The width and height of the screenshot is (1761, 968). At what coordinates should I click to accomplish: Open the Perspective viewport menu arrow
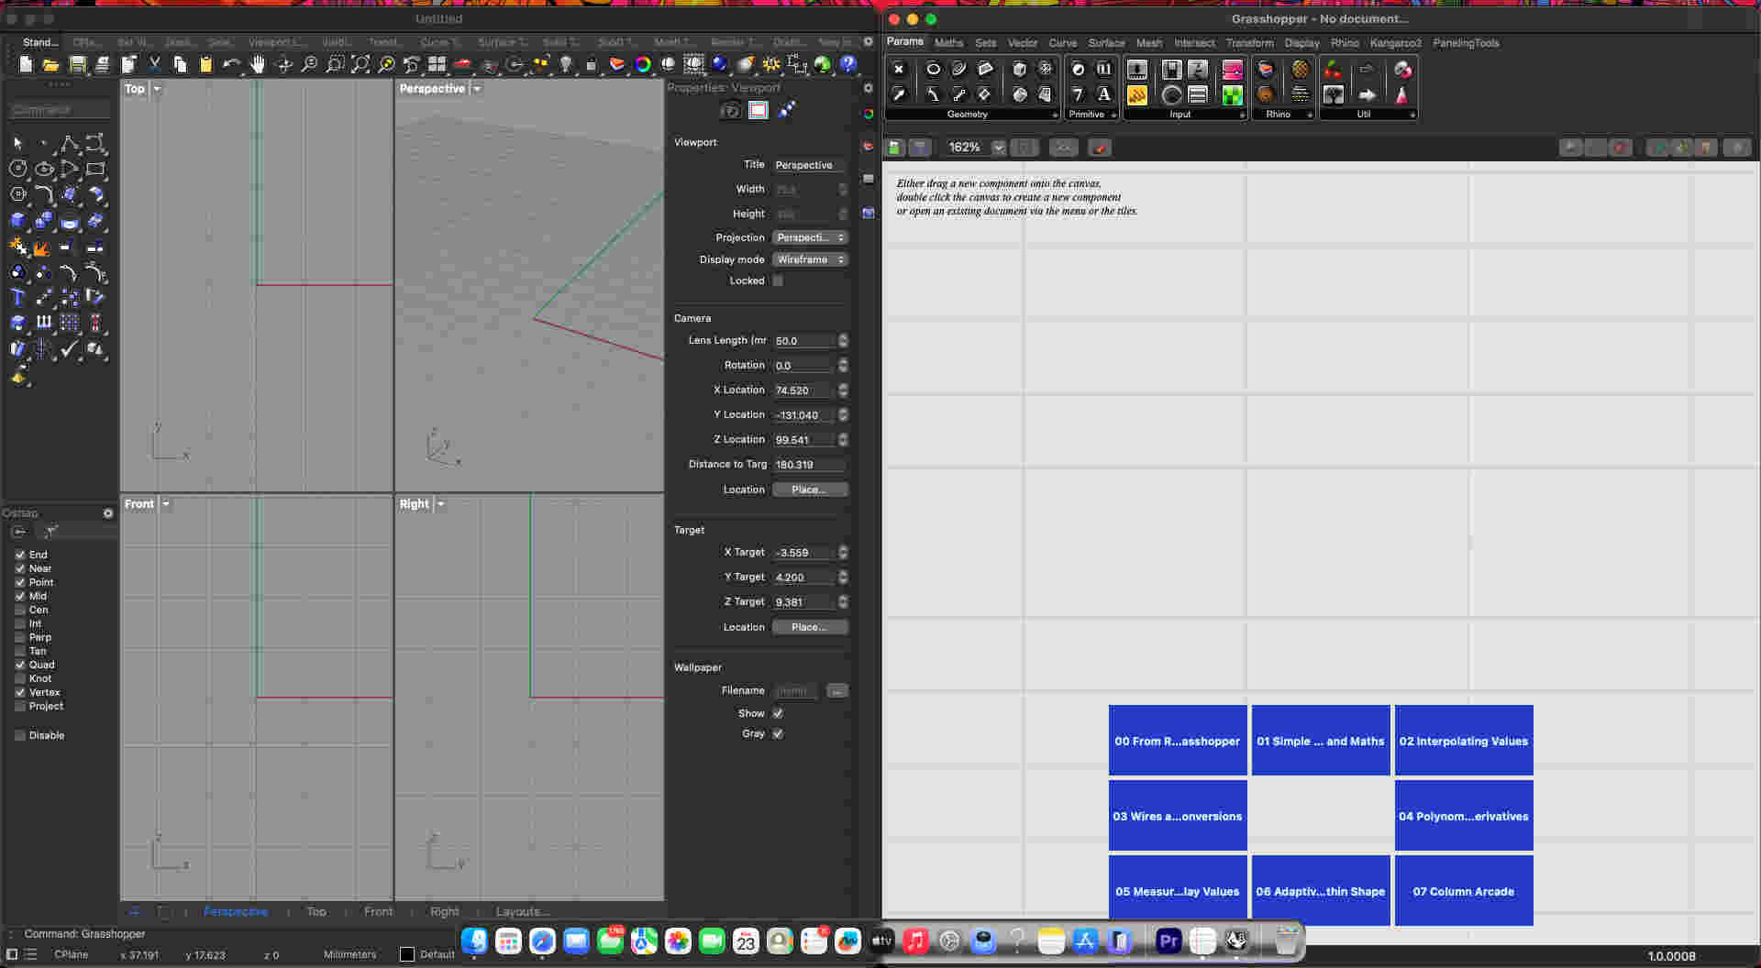pos(477,89)
